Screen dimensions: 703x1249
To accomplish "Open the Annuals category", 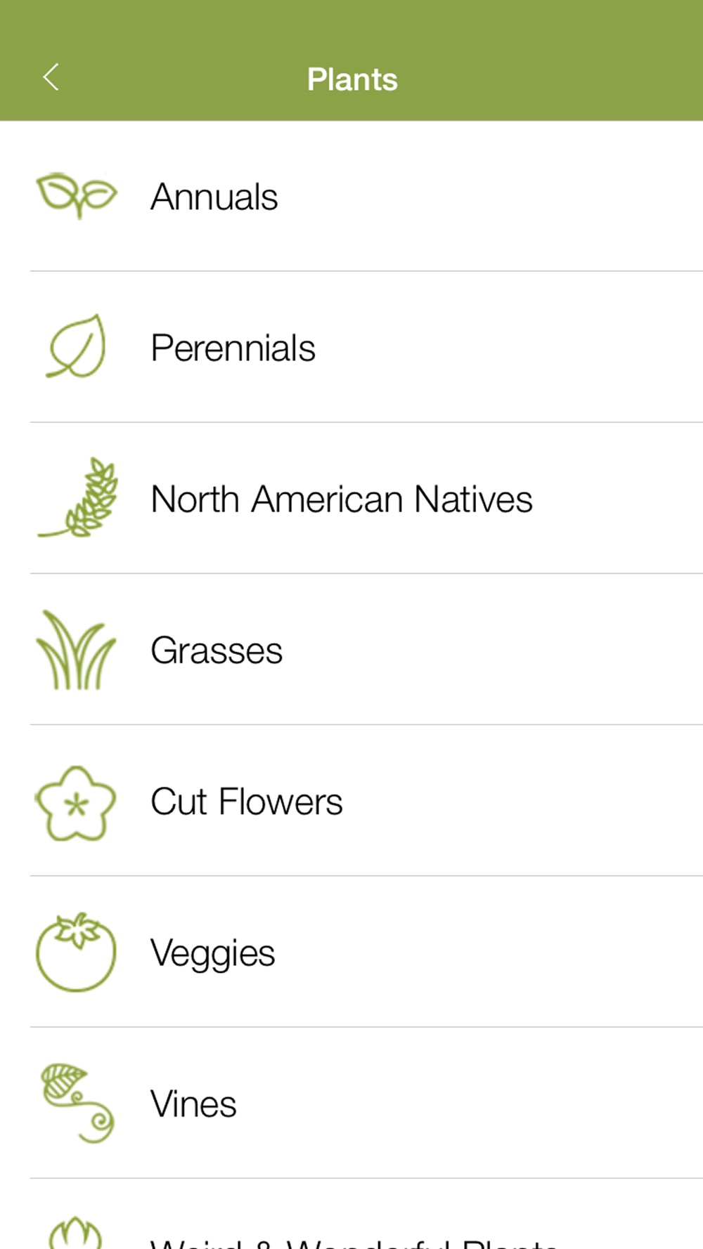I will [x=214, y=197].
